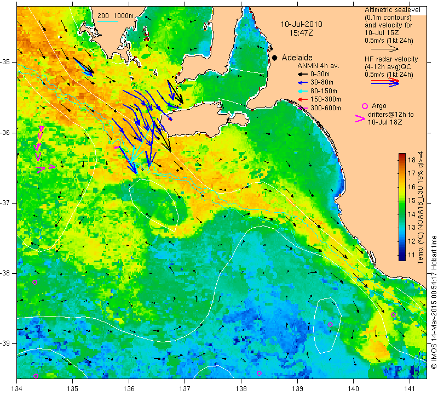Select the magenta 300-600m legend arrow
This screenshot has width=438, height=395.
(302, 108)
